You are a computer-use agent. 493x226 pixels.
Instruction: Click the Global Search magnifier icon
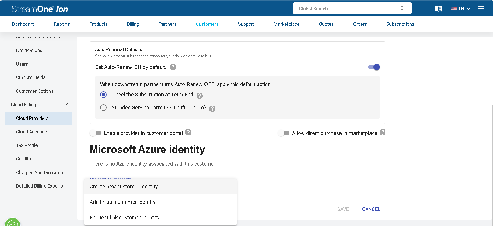pos(402,9)
